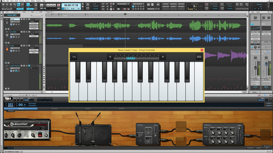Arm recording with the Record button
Screen dimensions: 273x153
coord(58,5)
